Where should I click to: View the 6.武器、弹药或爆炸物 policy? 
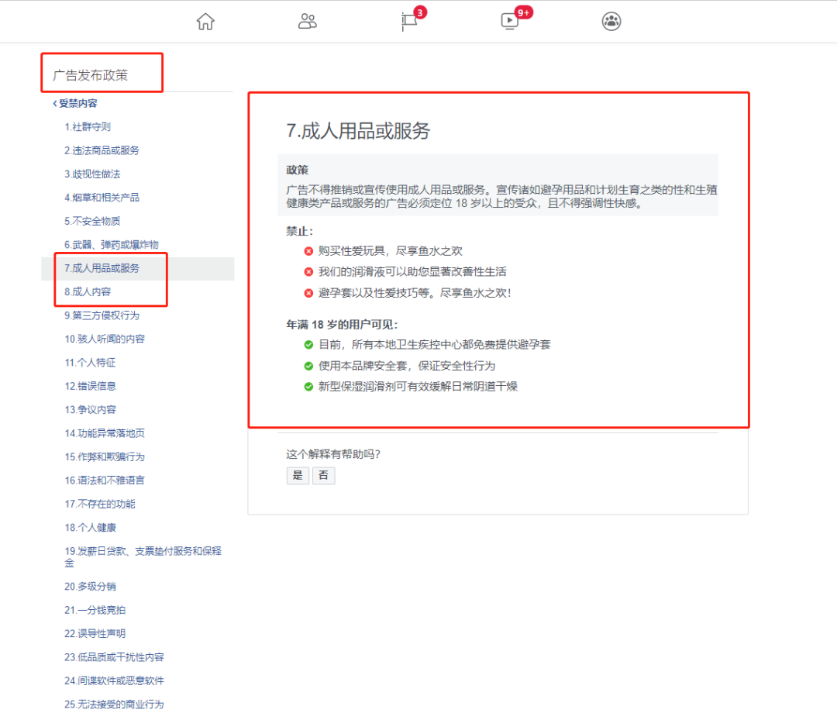112,244
